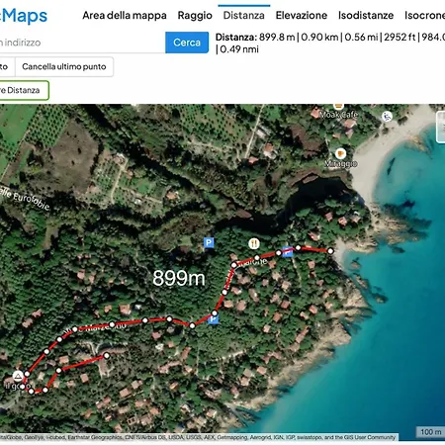The width and height of the screenshot is (445, 445).
Task: Click Cancella ultimo punto button
Action: (x=64, y=66)
